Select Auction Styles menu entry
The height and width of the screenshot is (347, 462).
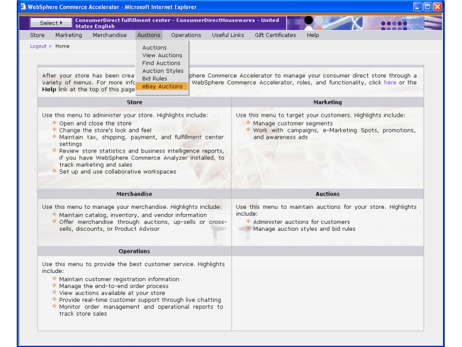(x=162, y=71)
